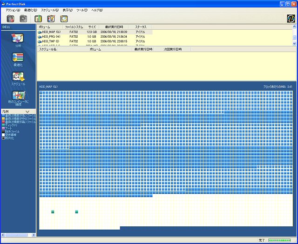Open the statistics bar chart toolbar icon
Viewport: 298px width, 244px height.
(38, 19)
